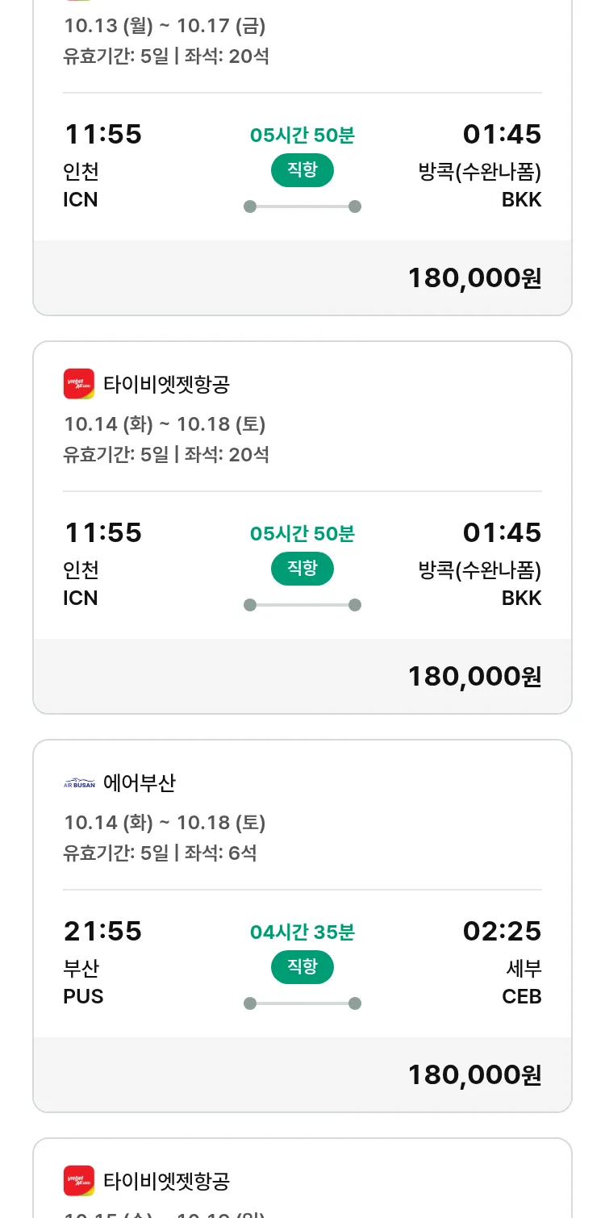Tap 직항 badge on the 10.14 Bangkok flight
This screenshot has height=1218, width=605.
[x=302, y=568]
